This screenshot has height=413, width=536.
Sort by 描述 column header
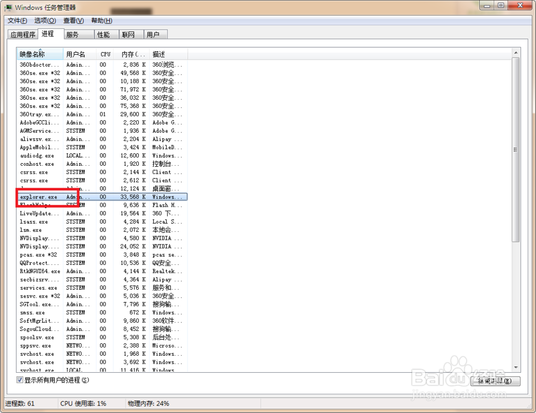(168, 54)
